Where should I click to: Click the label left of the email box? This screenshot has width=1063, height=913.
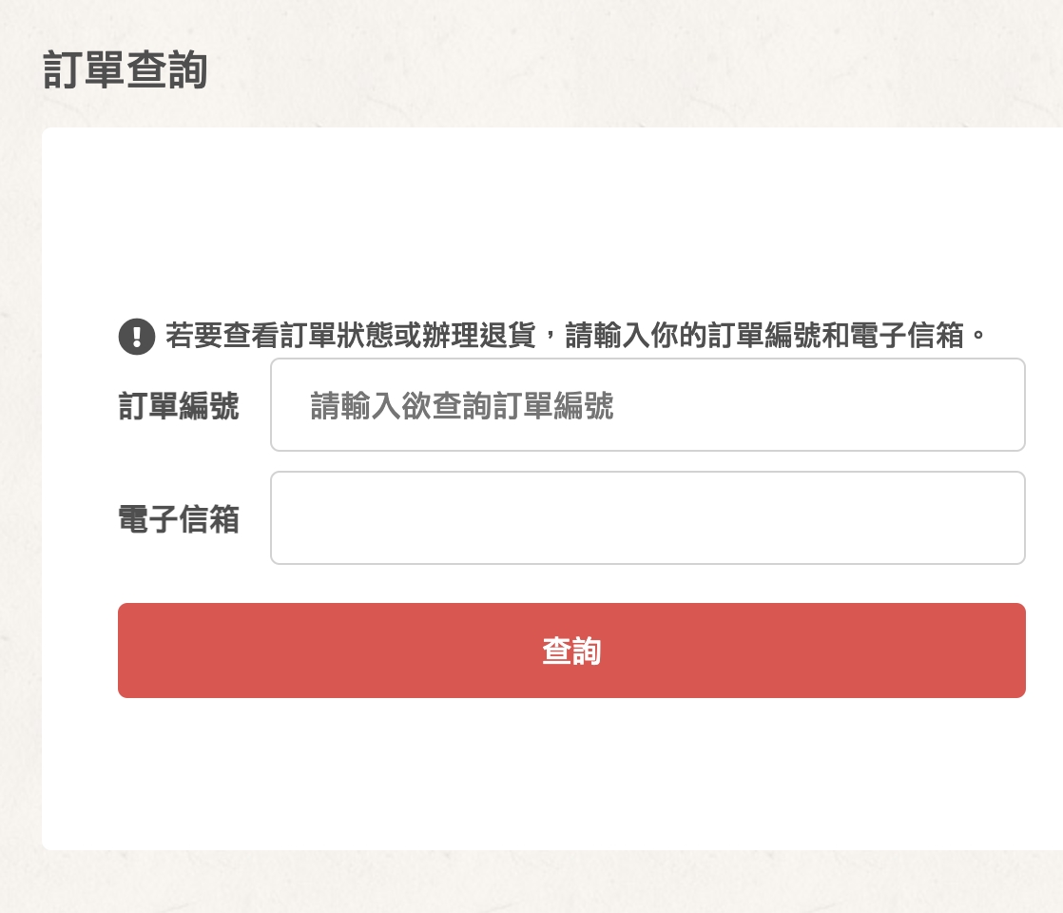coord(179,519)
